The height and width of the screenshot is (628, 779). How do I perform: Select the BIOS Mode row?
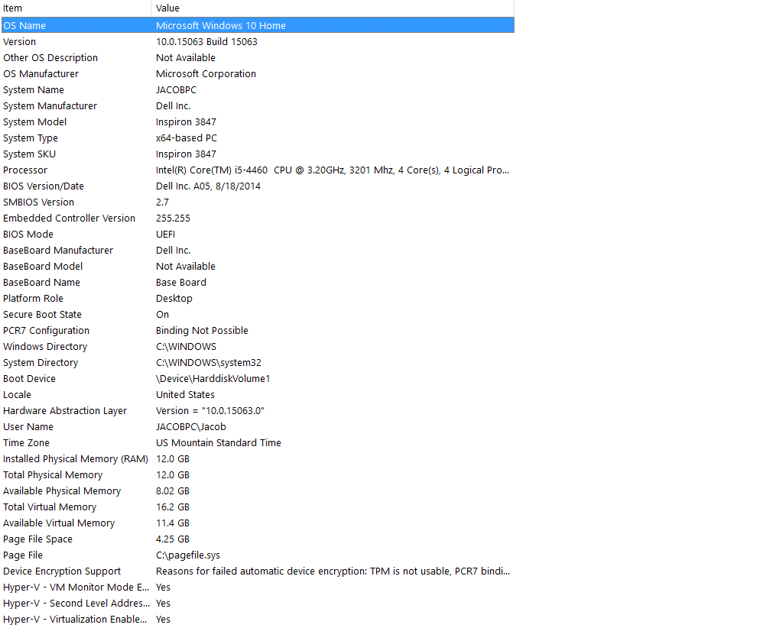coord(258,235)
